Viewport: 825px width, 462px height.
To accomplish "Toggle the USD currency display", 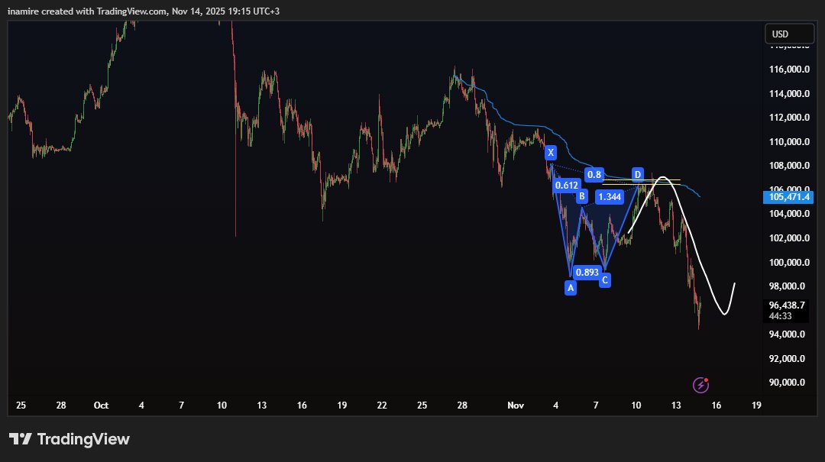I will 789,33.
